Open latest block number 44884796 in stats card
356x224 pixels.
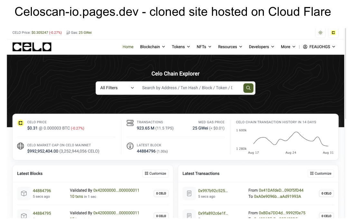[146, 151]
